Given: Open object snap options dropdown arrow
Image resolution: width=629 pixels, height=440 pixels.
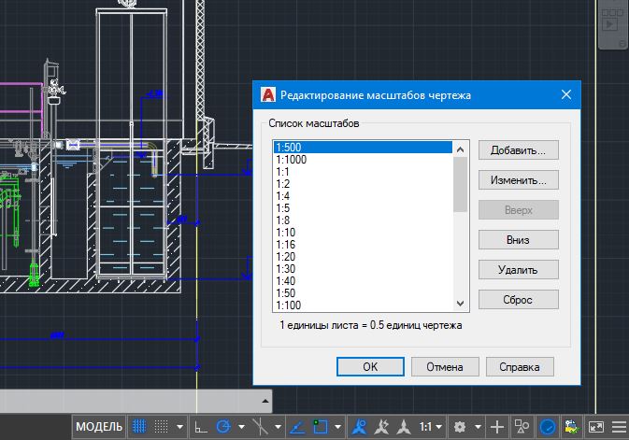Looking at the screenshot, I should (338, 427).
